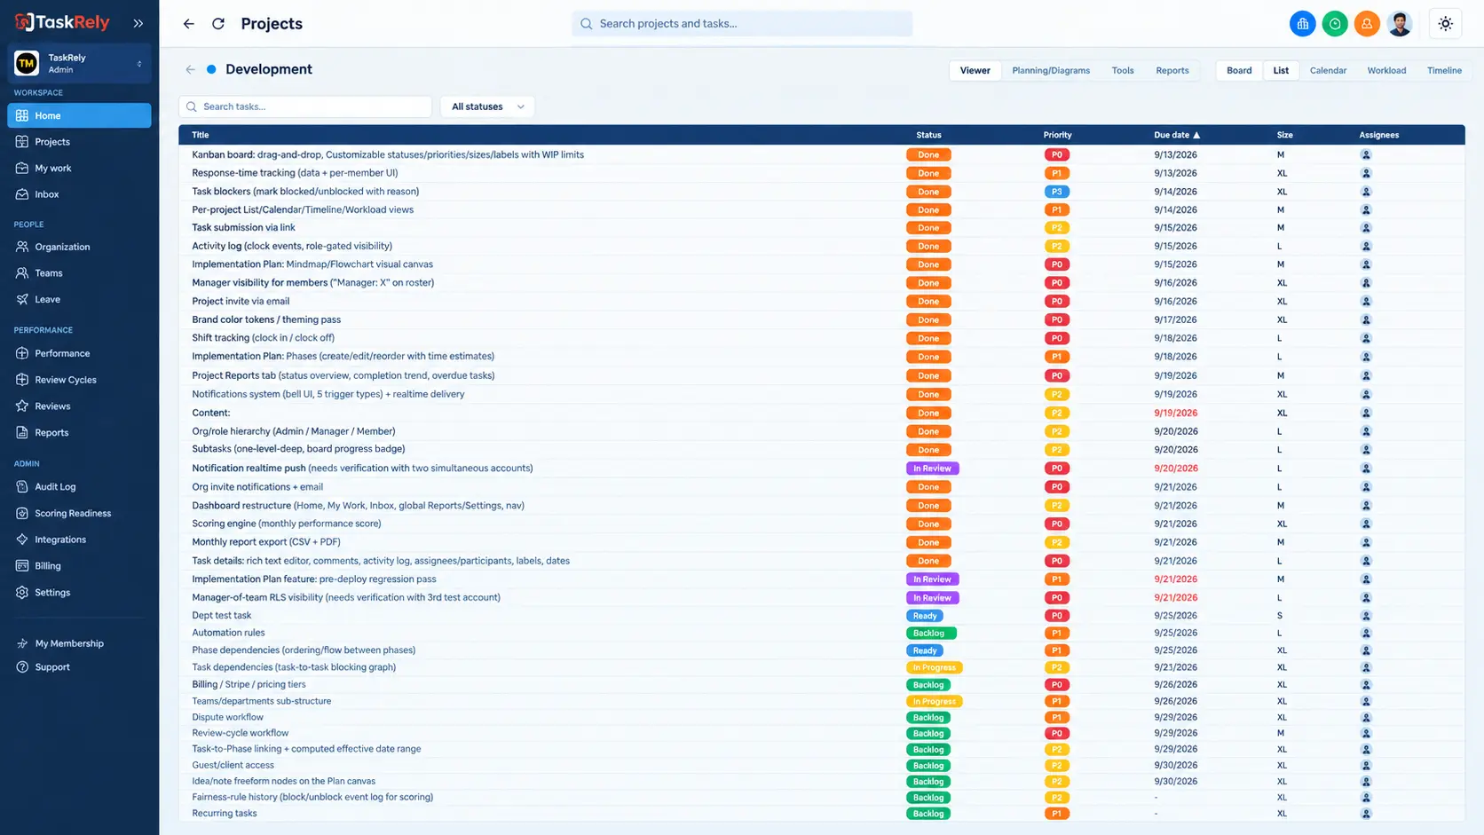Refresh the Projects page
Viewport: 1484px width, 835px height.
pyautogui.click(x=218, y=24)
